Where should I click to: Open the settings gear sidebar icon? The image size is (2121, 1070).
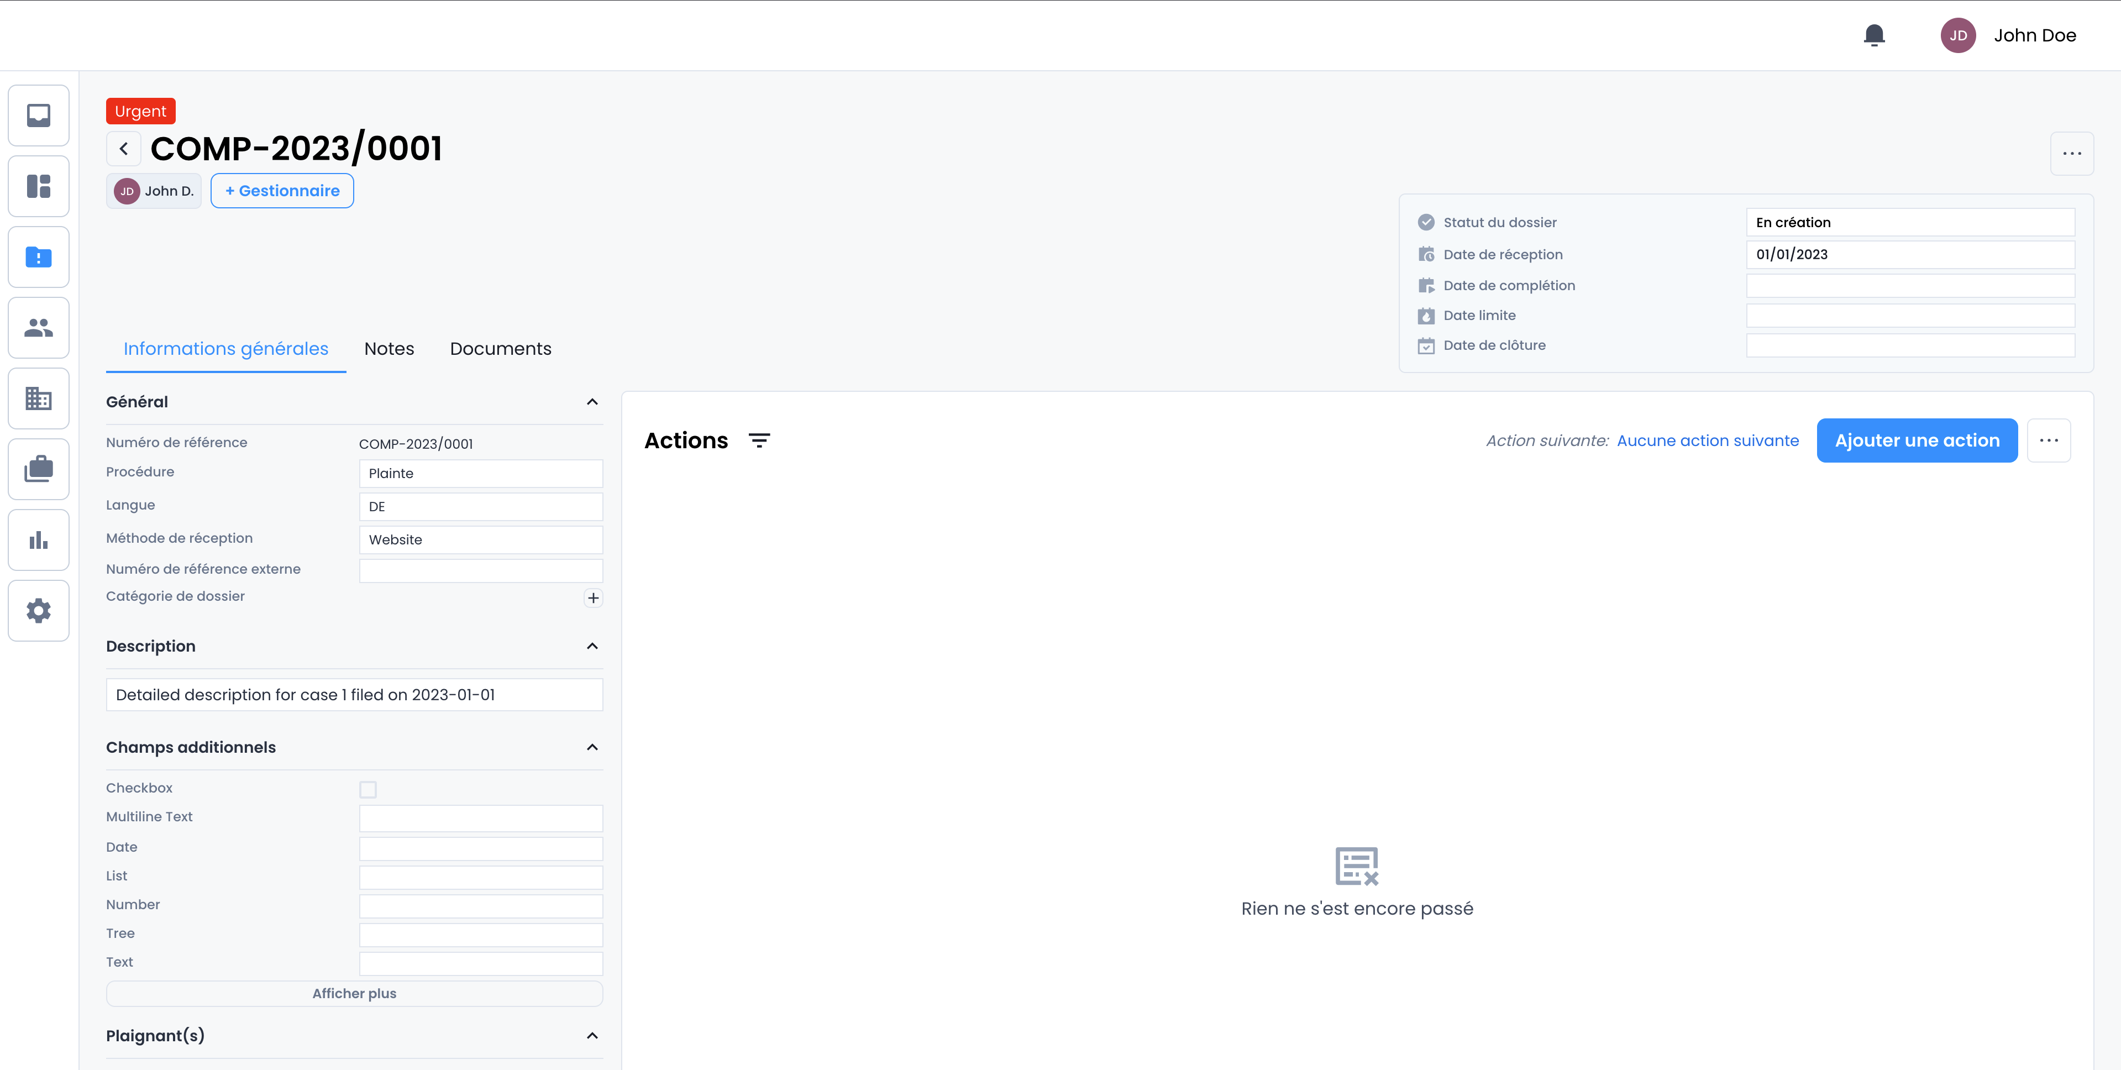(39, 611)
